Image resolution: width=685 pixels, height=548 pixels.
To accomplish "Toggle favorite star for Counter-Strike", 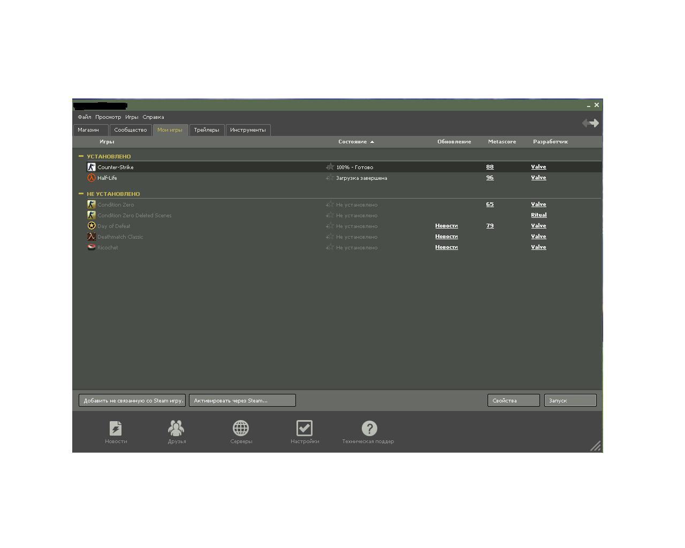I will (x=330, y=167).
